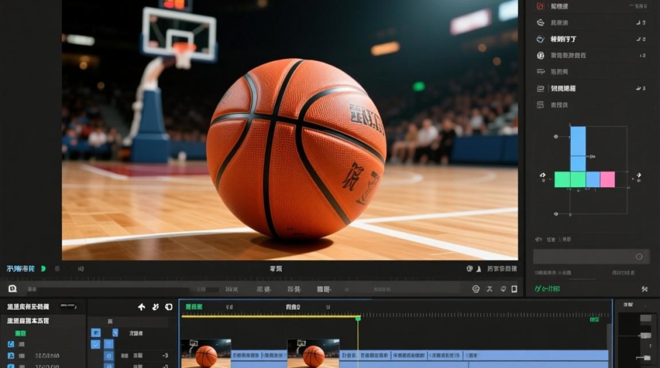Expand the bold third row arrow in right panel
The width and height of the screenshot is (660, 368).
click(x=641, y=39)
